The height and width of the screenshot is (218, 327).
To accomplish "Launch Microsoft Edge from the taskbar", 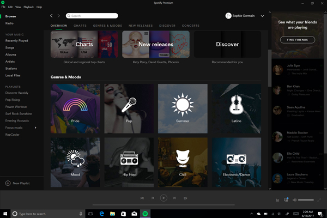I will pyautogui.click(x=102, y=214).
